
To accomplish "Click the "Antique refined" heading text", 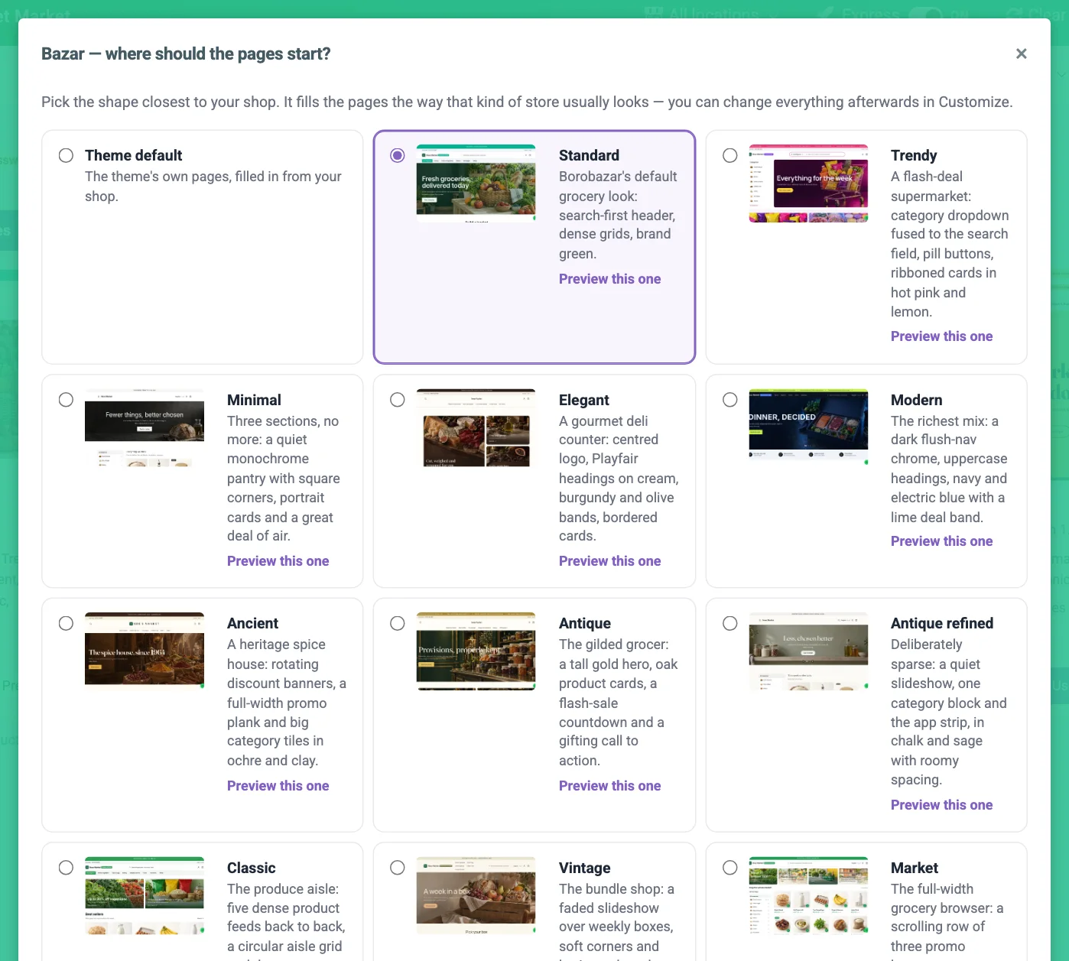I will [x=942, y=623].
